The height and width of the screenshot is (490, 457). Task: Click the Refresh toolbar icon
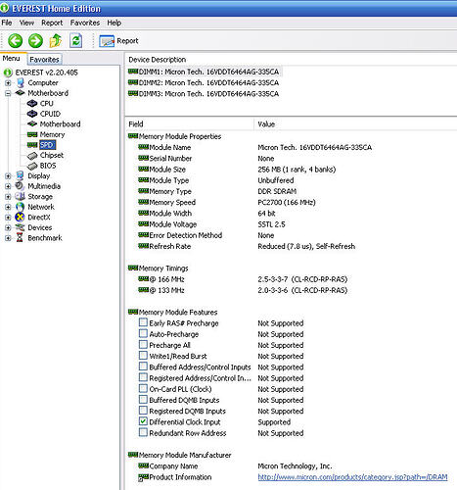75,41
